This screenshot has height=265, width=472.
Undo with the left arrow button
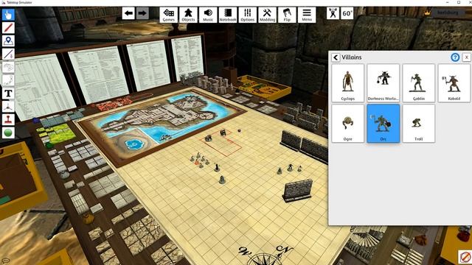pyautogui.click(x=128, y=13)
